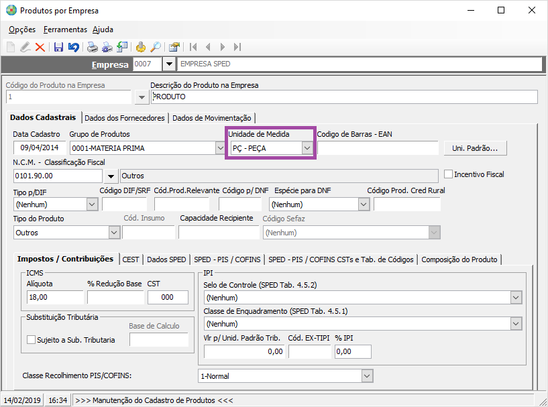
Task: Enable the Incentivo Fiscal checkbox
Action: pos(449,174)
